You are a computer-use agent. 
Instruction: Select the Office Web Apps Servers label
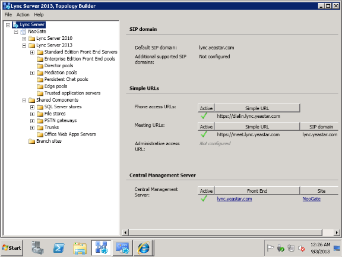pyautogui.click(x=70, y=134)
